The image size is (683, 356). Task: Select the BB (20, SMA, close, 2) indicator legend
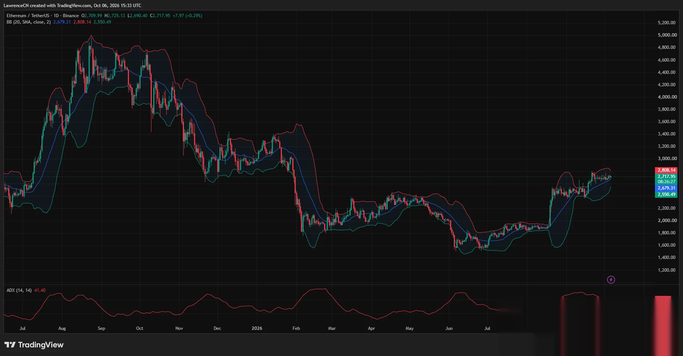(28, 22)
